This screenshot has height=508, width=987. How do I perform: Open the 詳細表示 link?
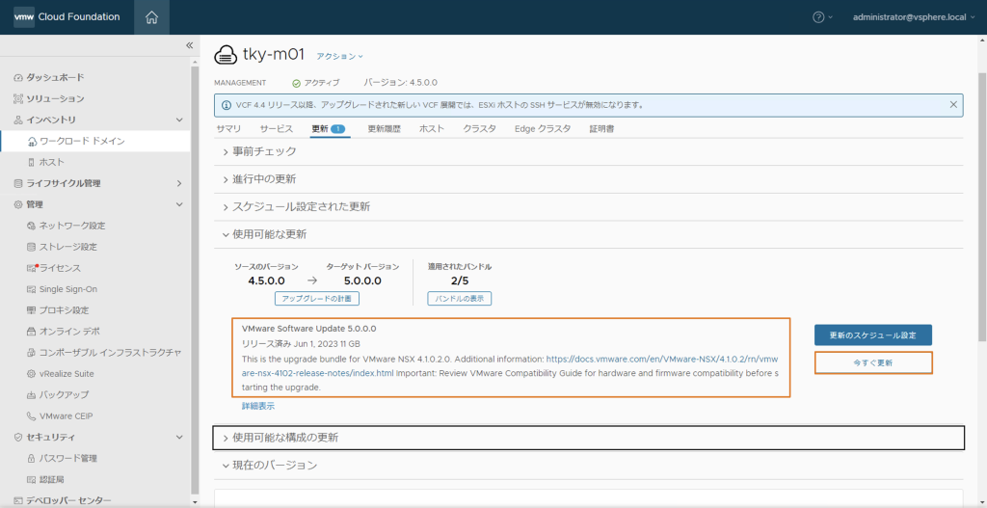(x=257, y=407)
